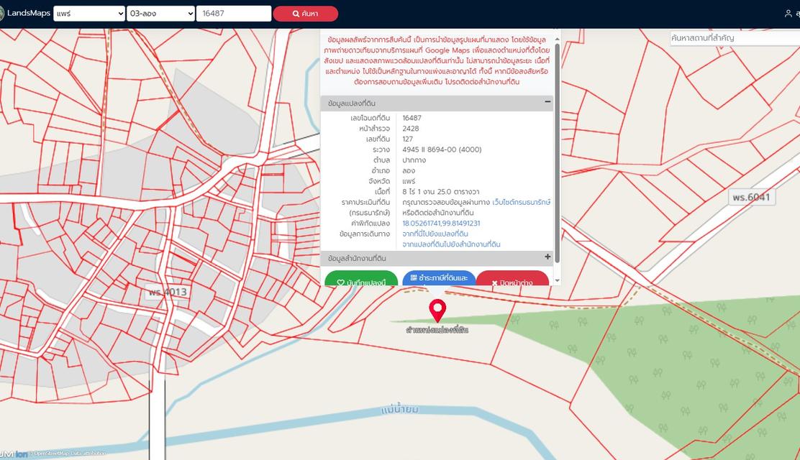Click the subdistrict value ปากกาง
This screenshot has width=800, height=460.
tap(414, 160)
